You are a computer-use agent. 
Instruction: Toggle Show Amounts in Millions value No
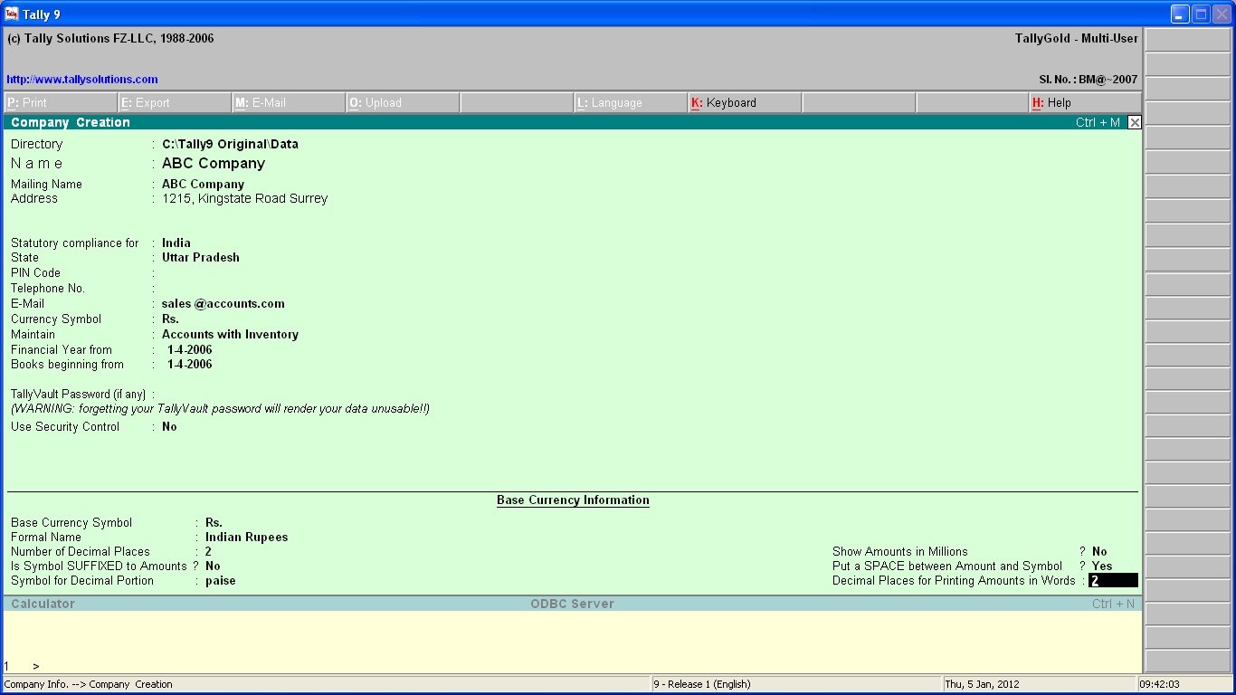[1099, 551]
